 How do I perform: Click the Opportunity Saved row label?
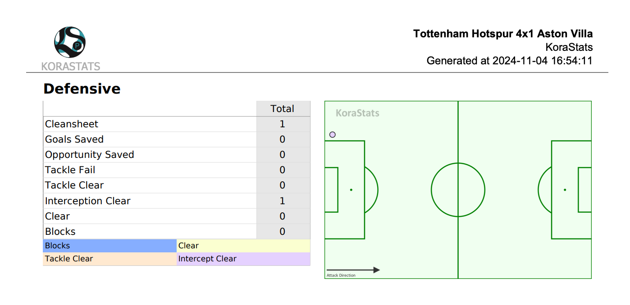90,155
